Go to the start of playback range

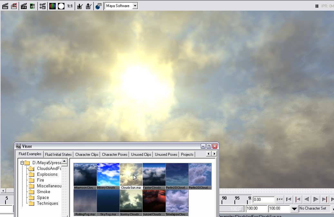click(280, 200)
